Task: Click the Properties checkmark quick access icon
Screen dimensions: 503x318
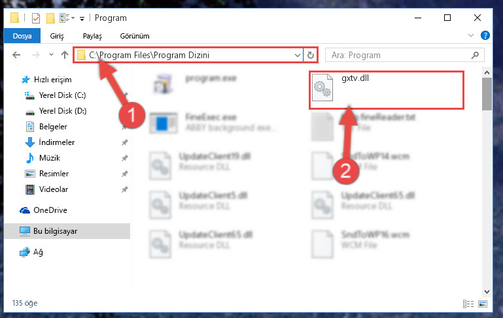Action: 36,18
